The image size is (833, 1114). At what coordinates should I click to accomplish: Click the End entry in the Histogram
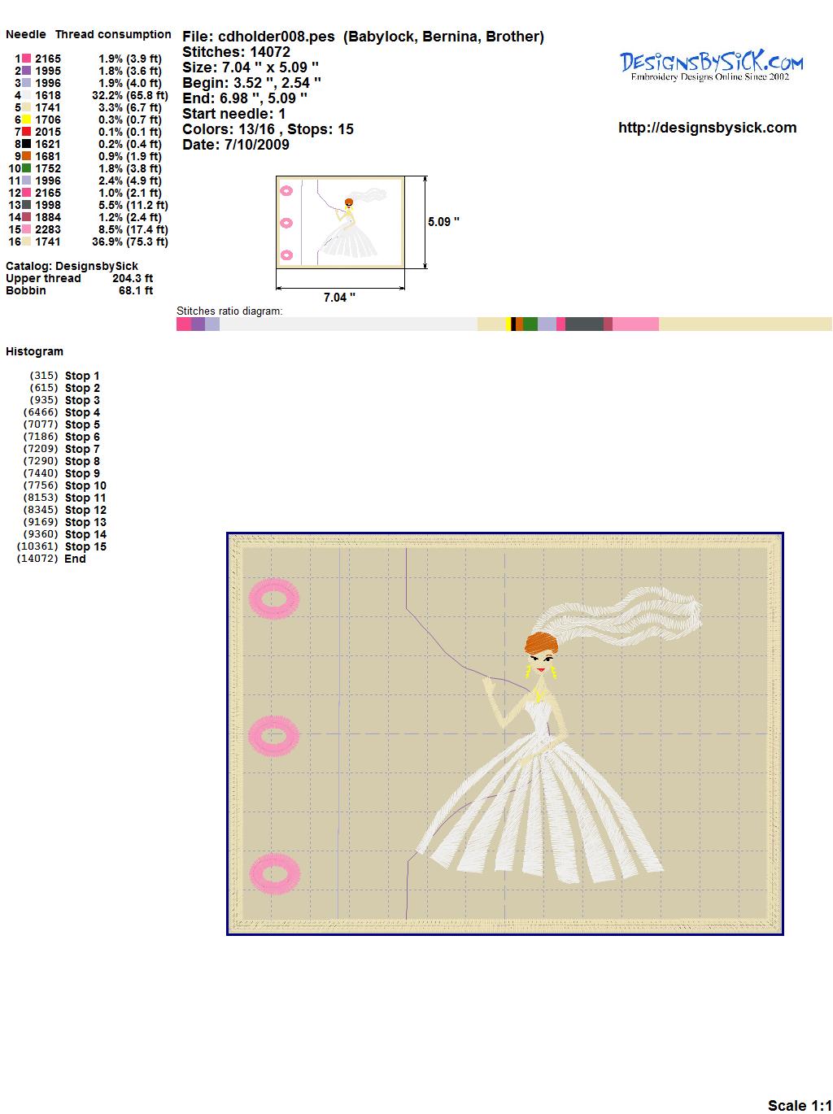point(75,559)
